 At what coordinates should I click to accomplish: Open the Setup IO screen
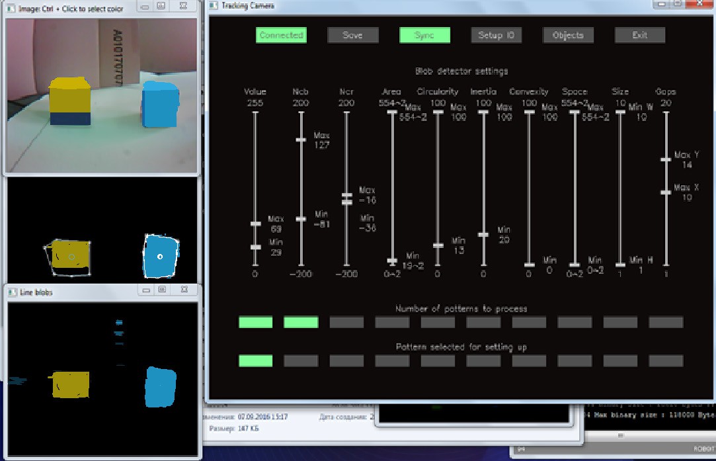coord(496,35)
